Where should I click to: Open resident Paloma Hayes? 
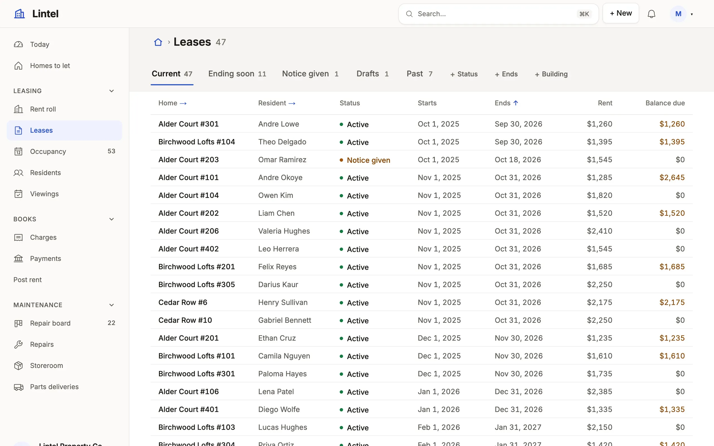[282, 374]
